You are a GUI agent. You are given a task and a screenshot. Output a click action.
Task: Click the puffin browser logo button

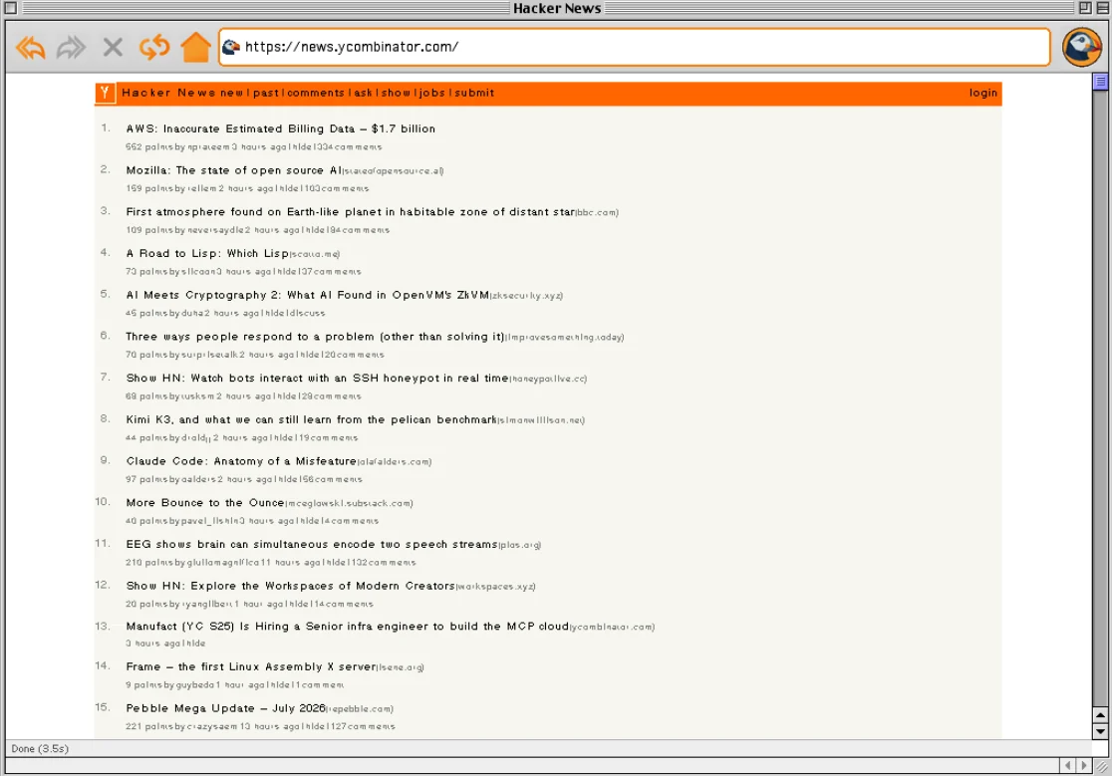click(x=1081, y=47)
